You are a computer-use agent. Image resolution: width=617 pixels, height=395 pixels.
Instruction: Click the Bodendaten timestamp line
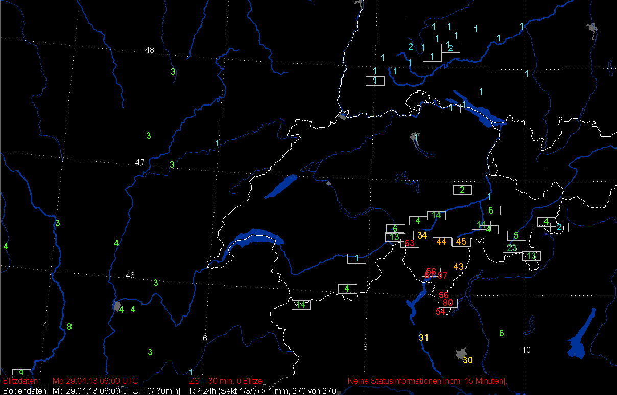pyautogui.click(x=91, y=391)
